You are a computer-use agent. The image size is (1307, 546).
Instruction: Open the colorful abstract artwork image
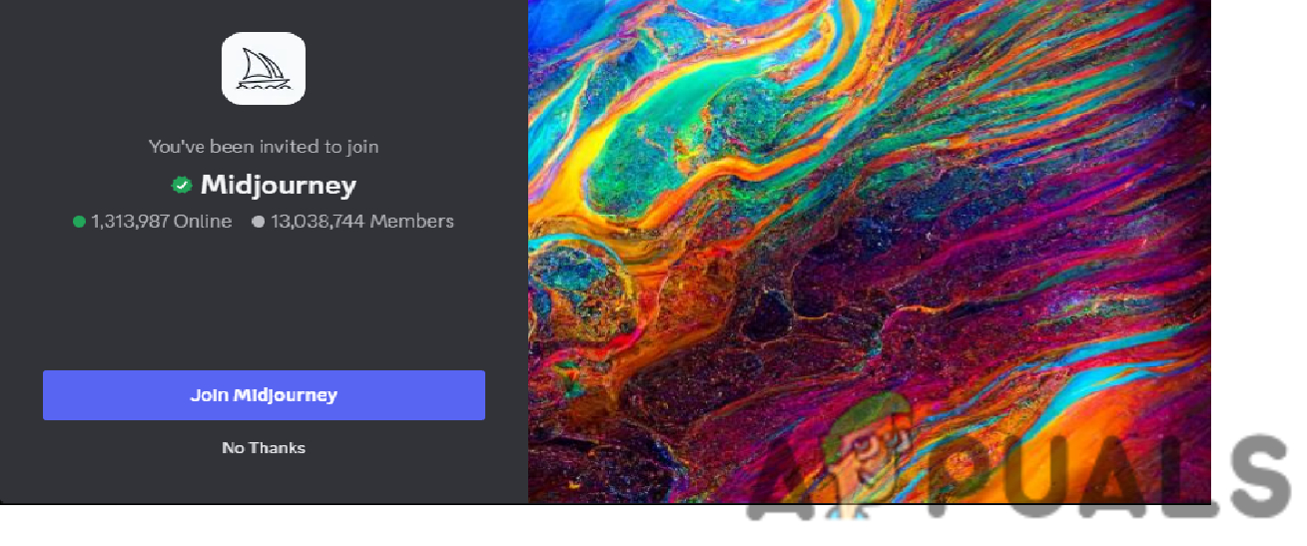point(869,250)
